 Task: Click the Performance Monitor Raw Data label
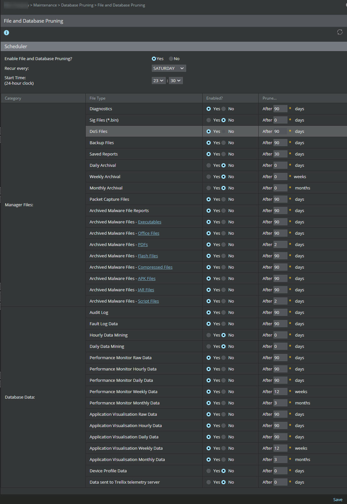click(120, 358)
